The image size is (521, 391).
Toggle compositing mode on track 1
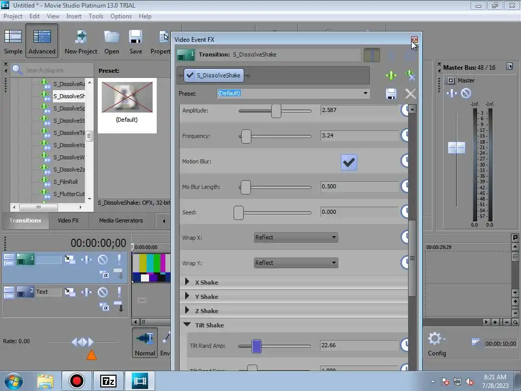[x=104, y=274]
